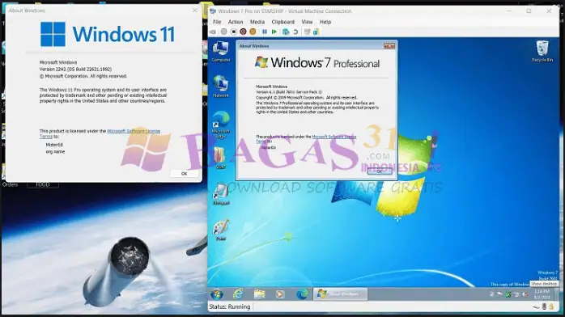Select the Network desktop icon
The height and width of the screenshot is (317, 565).
[x=220, y=87]
